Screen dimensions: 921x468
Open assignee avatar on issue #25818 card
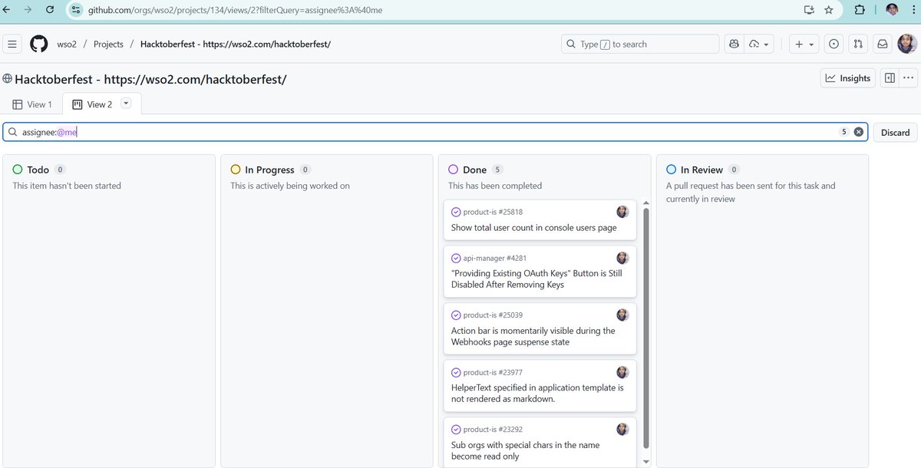click(622, 212)
